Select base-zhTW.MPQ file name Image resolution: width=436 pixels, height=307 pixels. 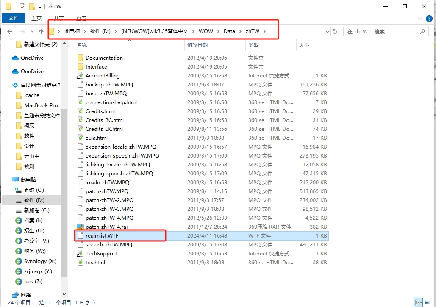pos(106,93)
